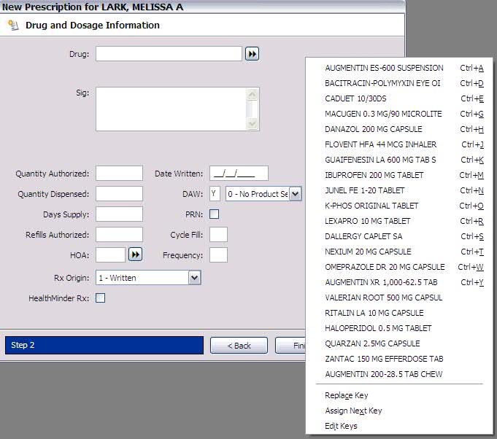Pick ZANTAC 150 MG EFFERDOSE TAB

click(399, 359)
